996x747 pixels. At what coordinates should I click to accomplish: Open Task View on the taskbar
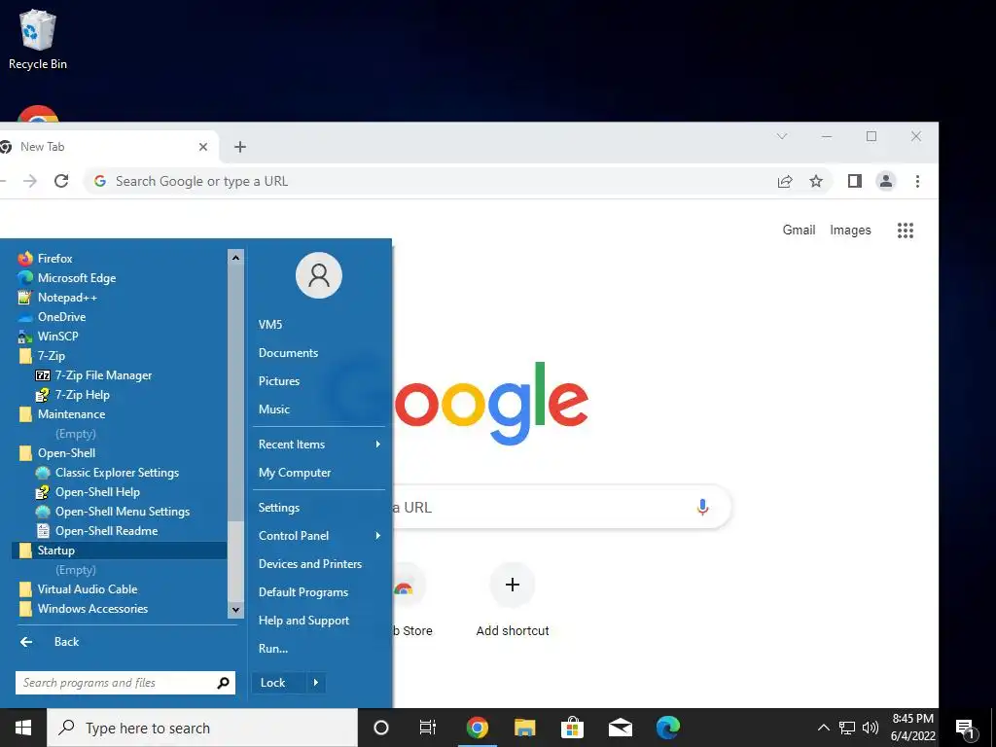(428, 728)
